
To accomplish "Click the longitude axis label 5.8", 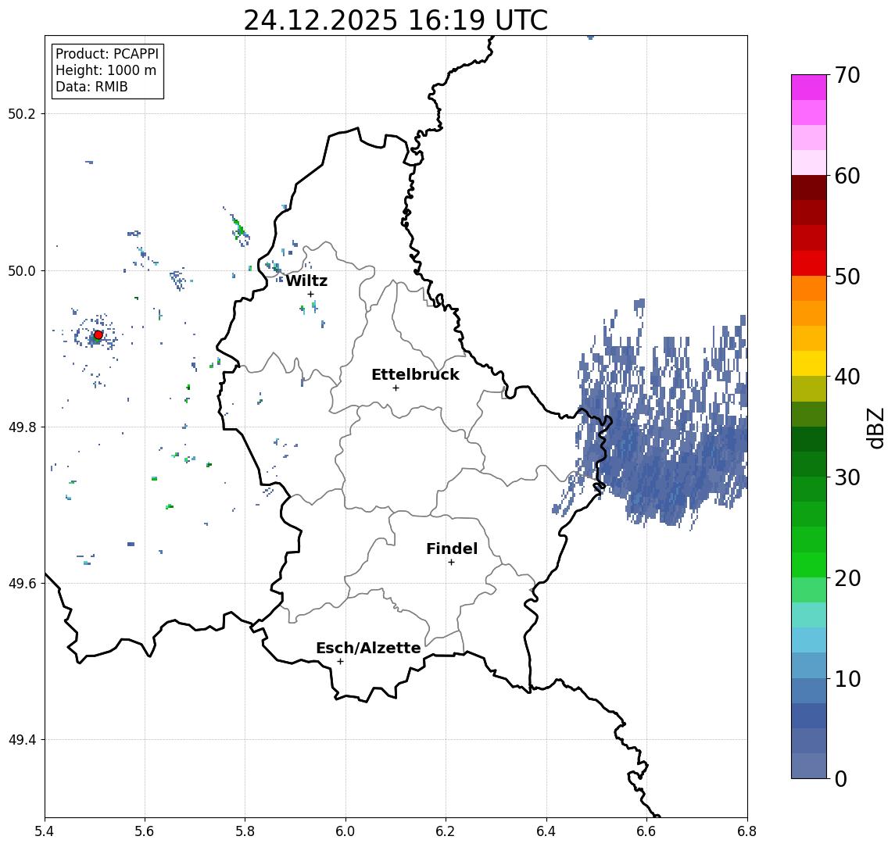I will click(245, 831).
